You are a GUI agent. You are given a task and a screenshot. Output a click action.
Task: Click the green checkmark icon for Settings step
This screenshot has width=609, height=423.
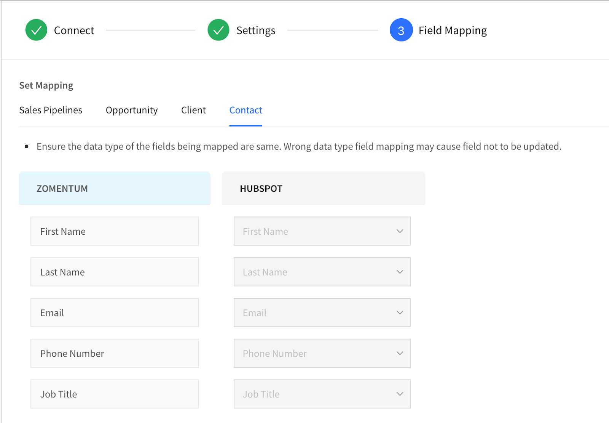pyautogui.click(x=218, y=30)
